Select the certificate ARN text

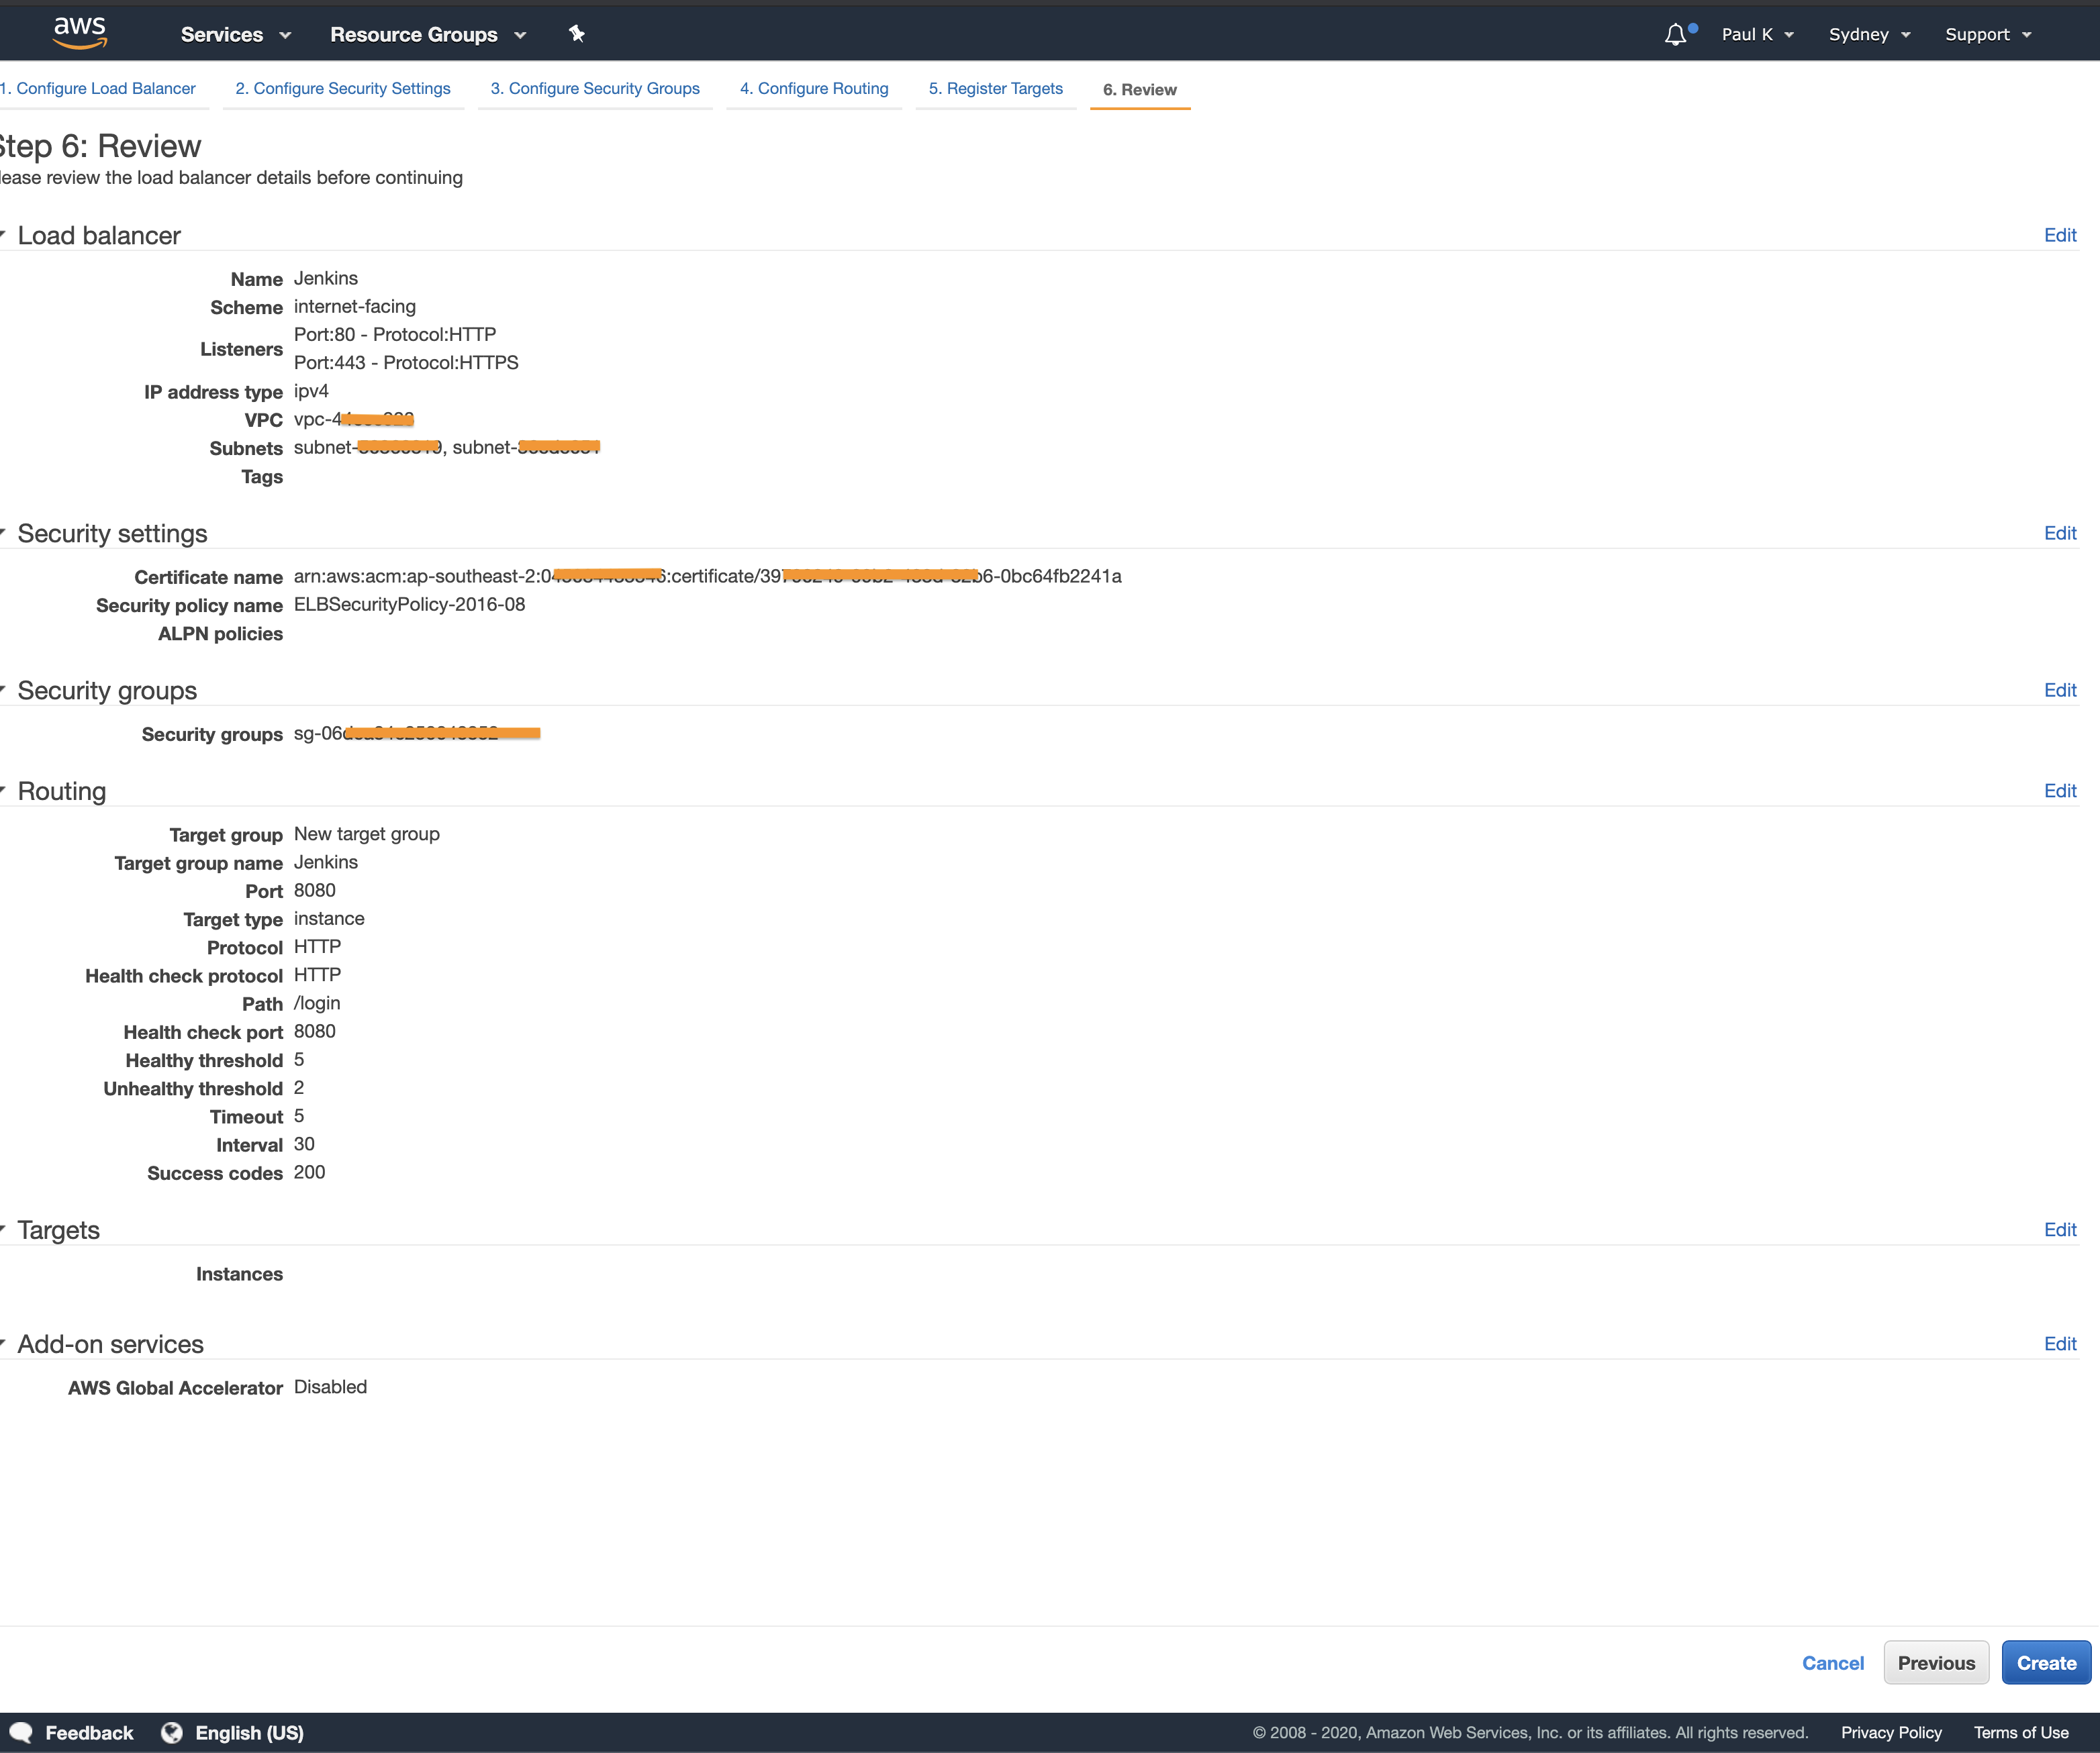[707, 576]
